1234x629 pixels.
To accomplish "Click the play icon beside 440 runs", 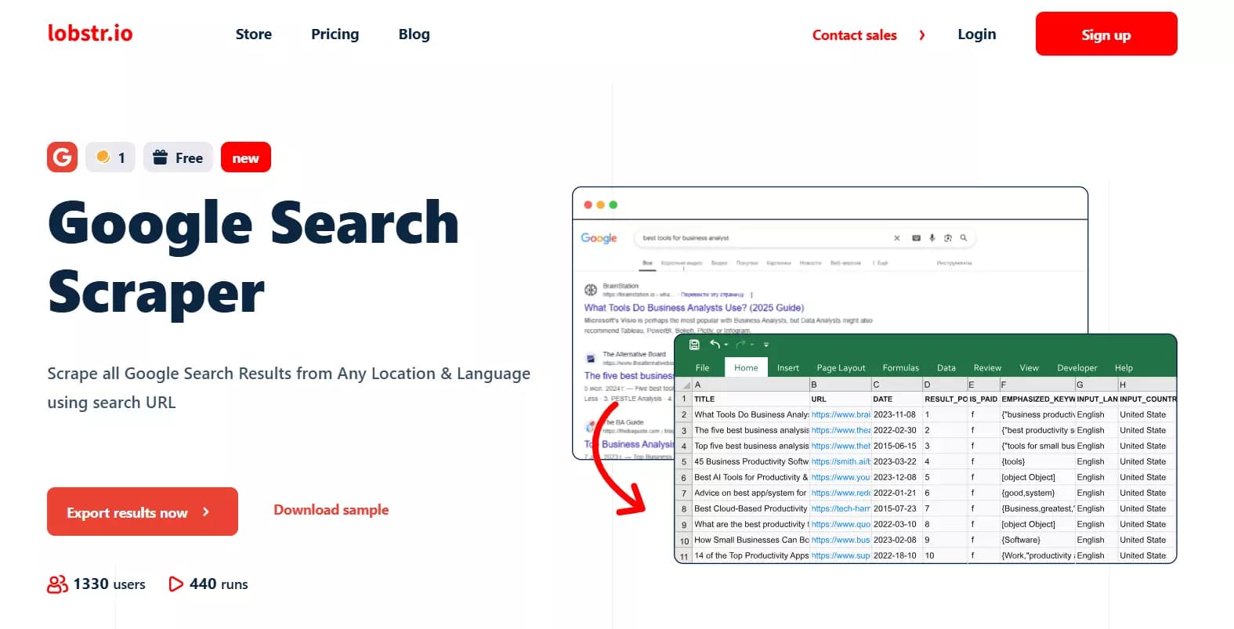I will point(176,584).
